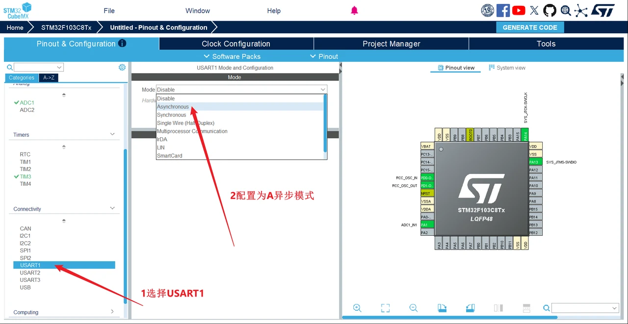Open the YouTube link icon
Viewport: 628px width, 324px height.
pos(519,10)
